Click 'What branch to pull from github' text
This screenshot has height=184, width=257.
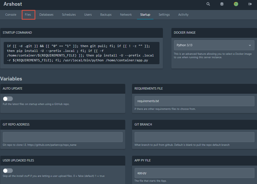point(182,145)
